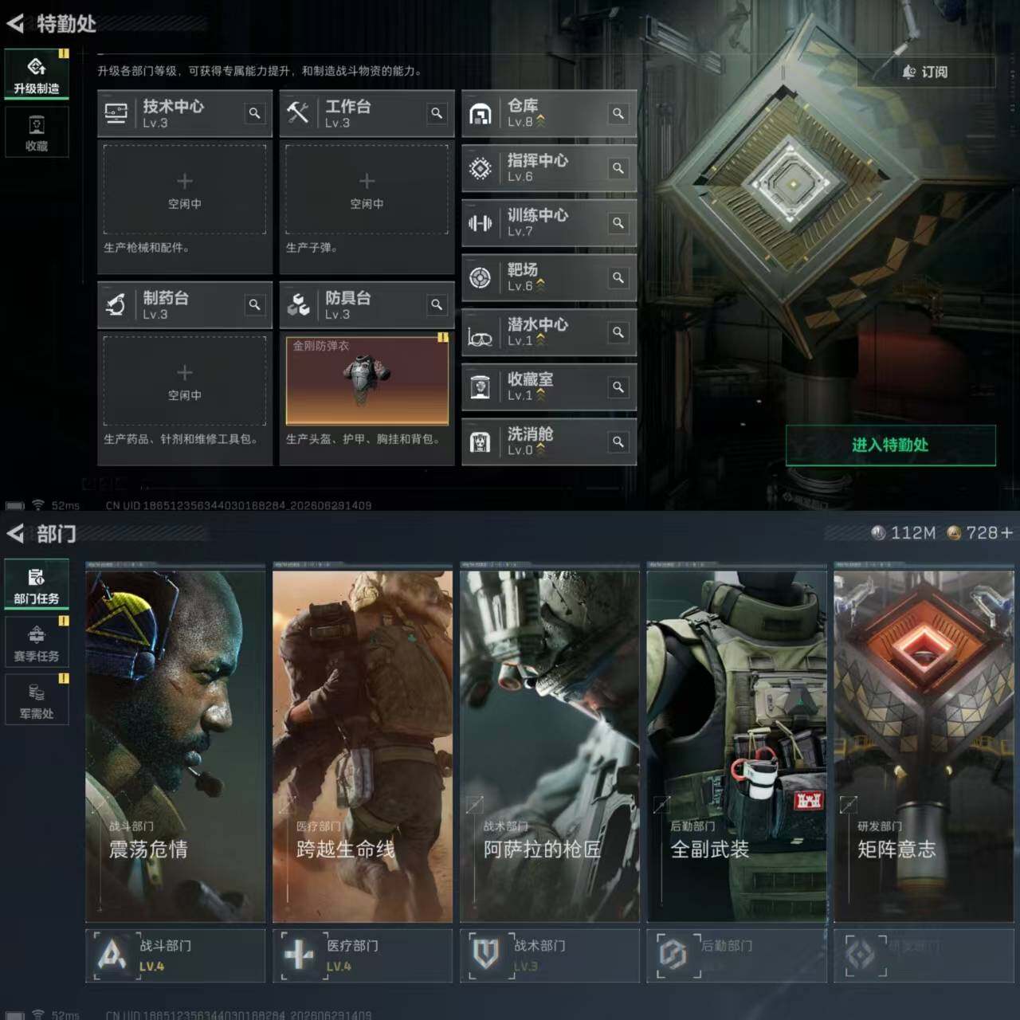1020x1020 pixels.
Task: Inspect 指挥中心 via its magnifier icon
Action: point(618,168)
